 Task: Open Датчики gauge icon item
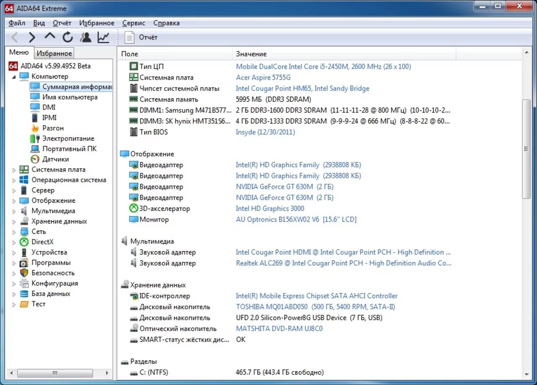(x=35, y=159)
